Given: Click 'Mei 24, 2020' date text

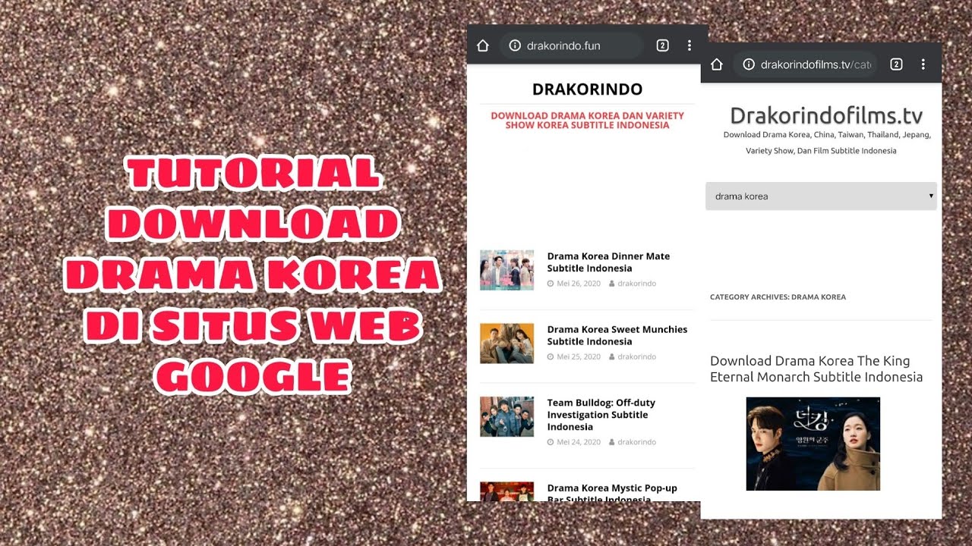Looking at the screenshot, I should click(x=578, y=442).
